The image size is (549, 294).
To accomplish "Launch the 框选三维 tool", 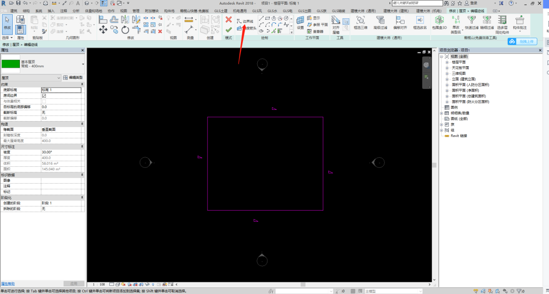I will point(360,23).
